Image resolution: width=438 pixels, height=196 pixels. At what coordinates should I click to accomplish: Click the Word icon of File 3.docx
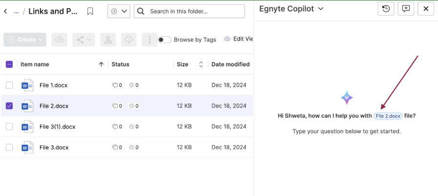pyautogui.click(x=27, y=147)
